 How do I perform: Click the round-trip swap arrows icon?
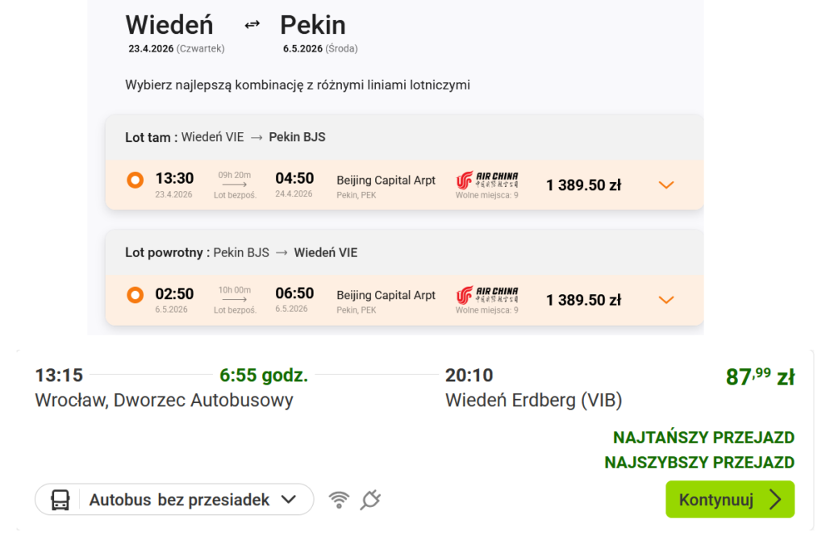click(252, 24)
